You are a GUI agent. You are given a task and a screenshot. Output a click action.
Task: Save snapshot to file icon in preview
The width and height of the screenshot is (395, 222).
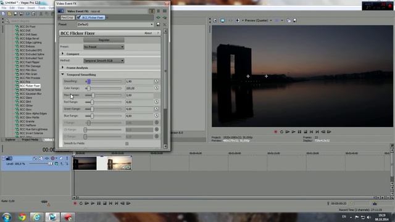295,20
